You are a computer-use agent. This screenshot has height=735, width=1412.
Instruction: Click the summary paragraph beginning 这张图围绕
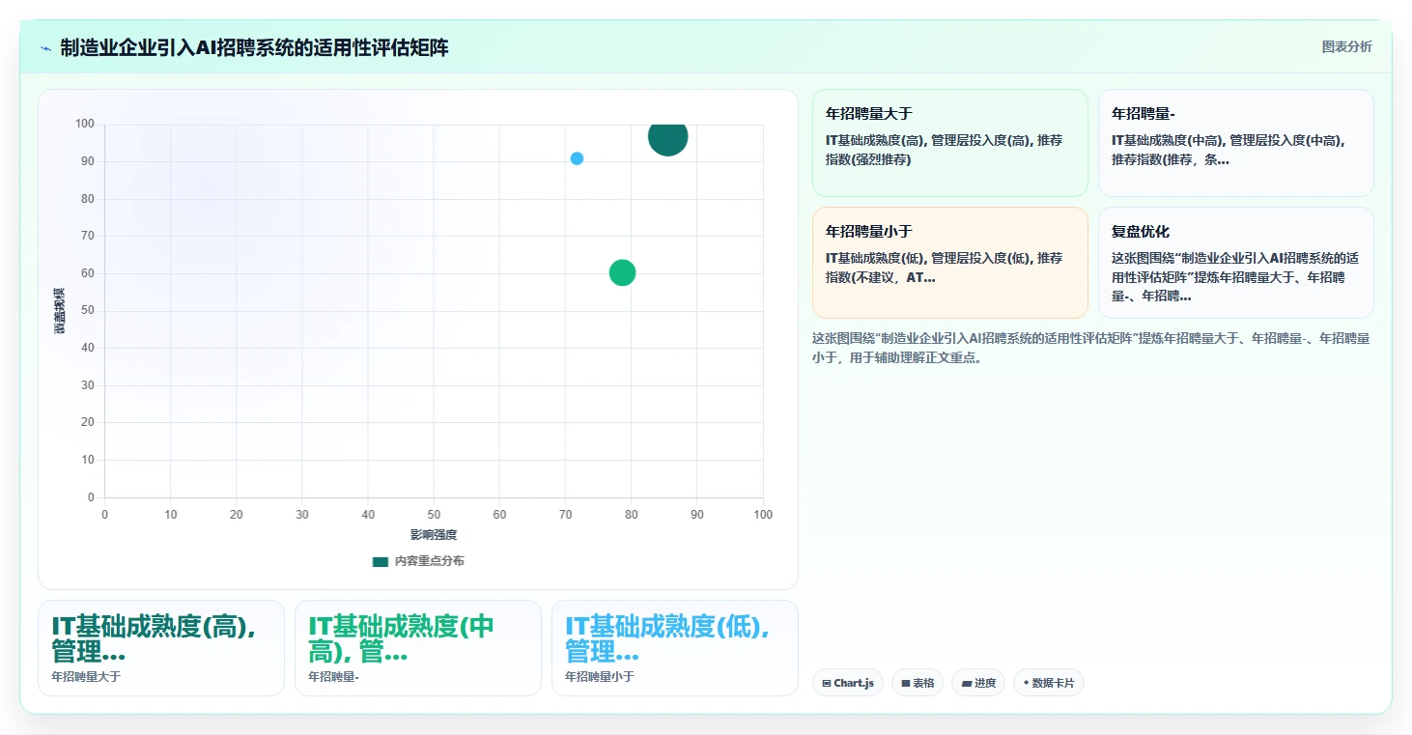(x=1090, y=348)
